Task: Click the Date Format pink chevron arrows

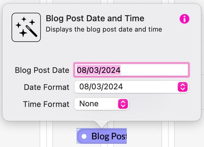Action: pos(182,87)
